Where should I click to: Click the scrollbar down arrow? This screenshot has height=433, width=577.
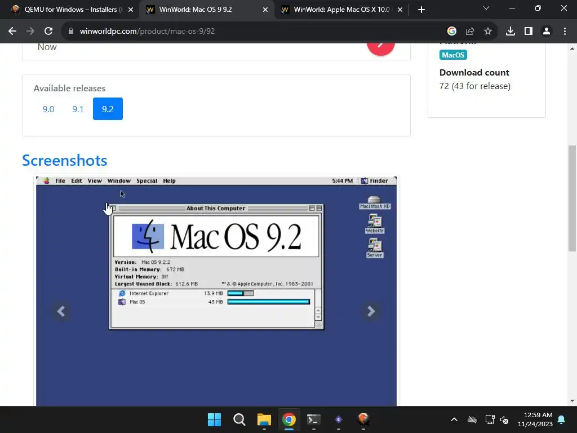click(572, 401)
